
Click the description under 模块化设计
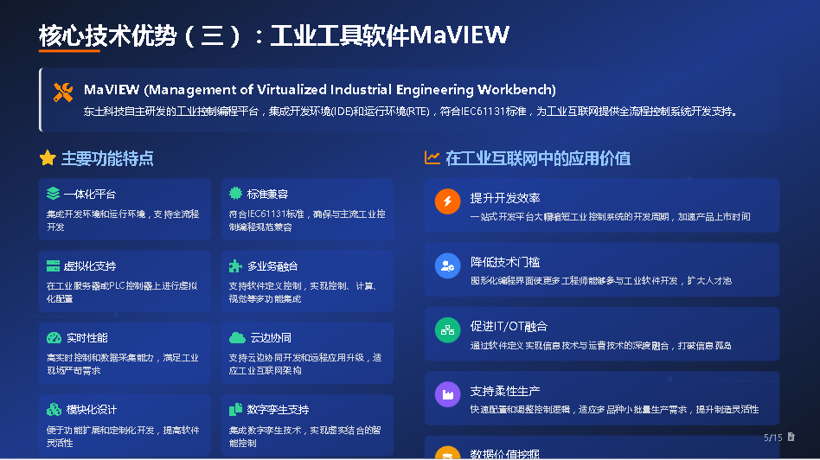pyautogui.click(x=123, y=436)
